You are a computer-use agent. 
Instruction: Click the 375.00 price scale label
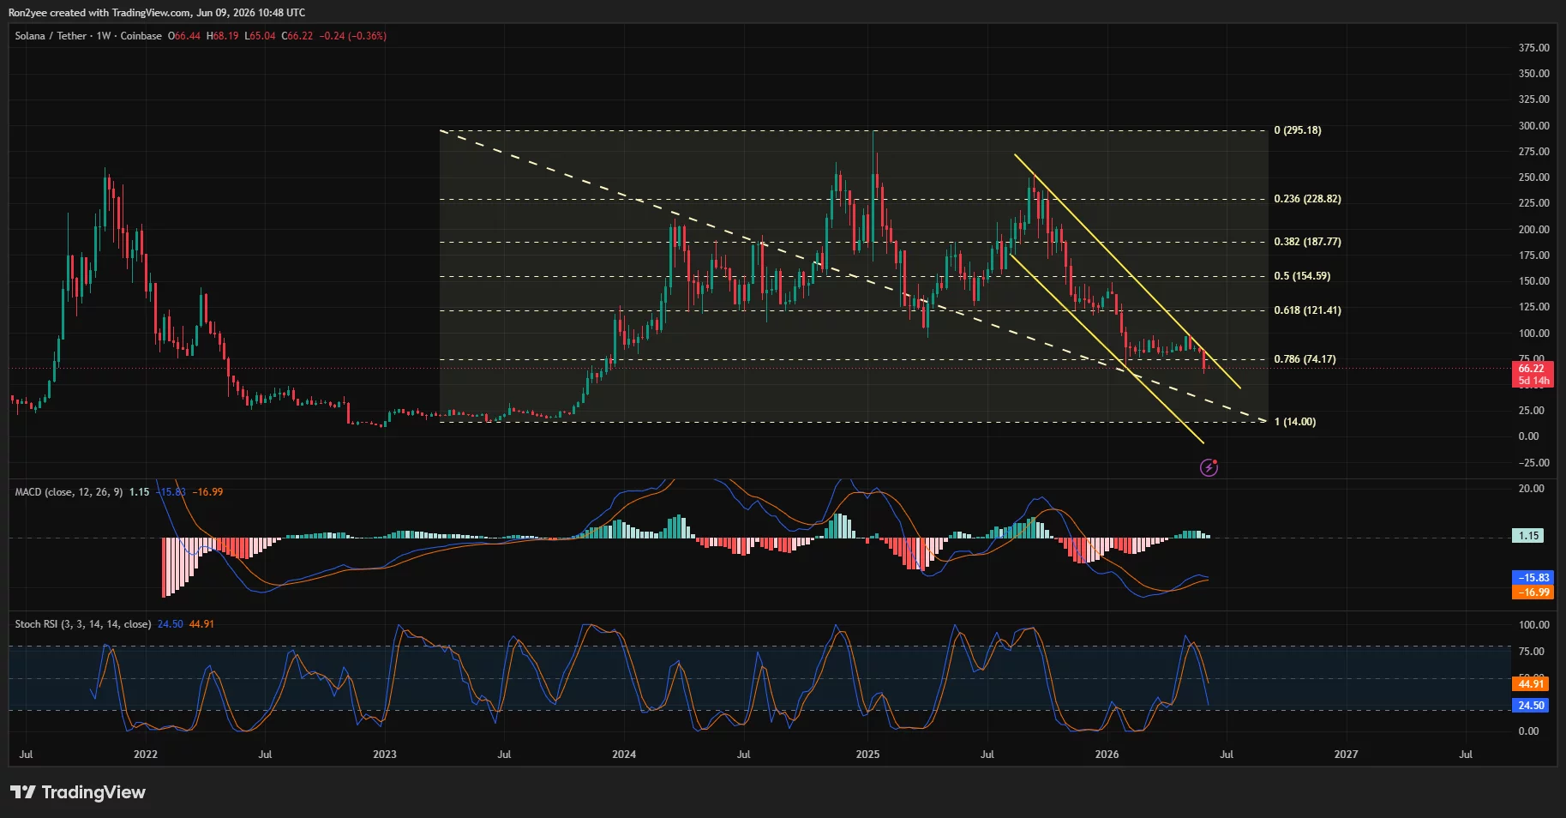(1533, 48)
